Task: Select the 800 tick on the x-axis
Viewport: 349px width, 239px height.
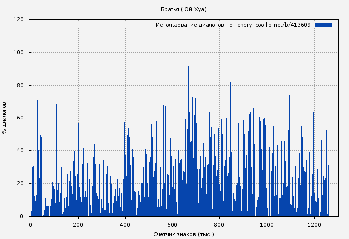Action: click(219, 225)
